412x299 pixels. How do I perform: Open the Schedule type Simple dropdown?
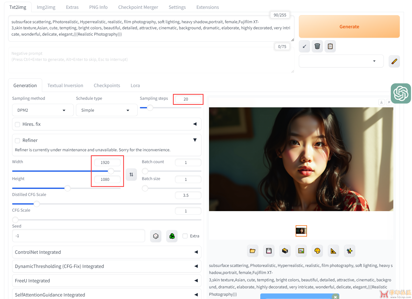(107, 110)
